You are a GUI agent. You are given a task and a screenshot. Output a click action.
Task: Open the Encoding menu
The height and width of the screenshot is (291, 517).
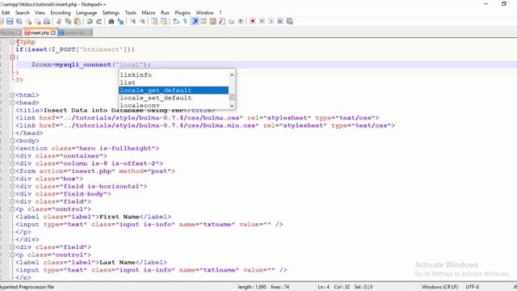[x=61, y=13]
